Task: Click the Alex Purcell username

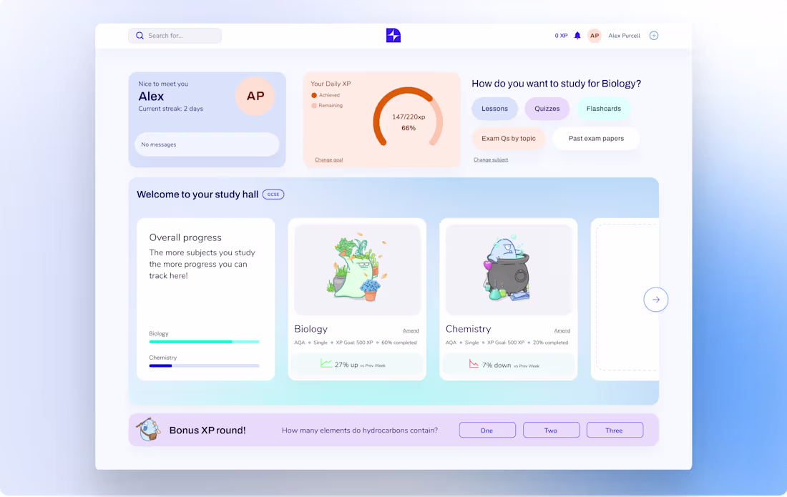Action: [x=624, y=36]
